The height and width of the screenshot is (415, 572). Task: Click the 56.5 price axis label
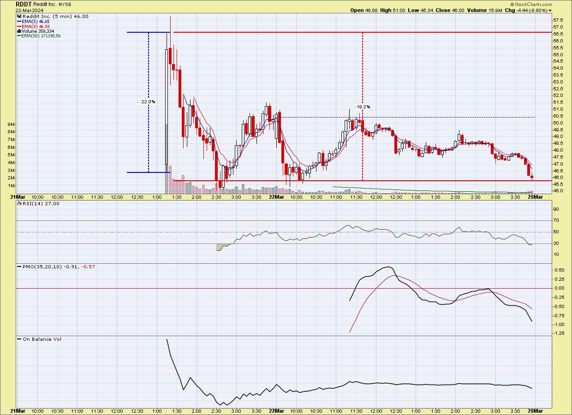tap(557, 34)
